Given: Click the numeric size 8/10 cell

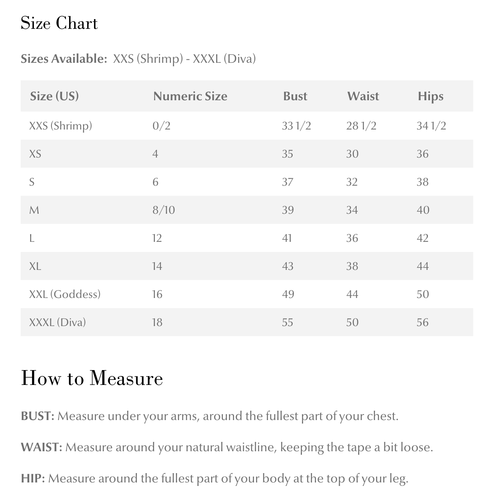Looking at the screenshot, I should tap(163, 210).
